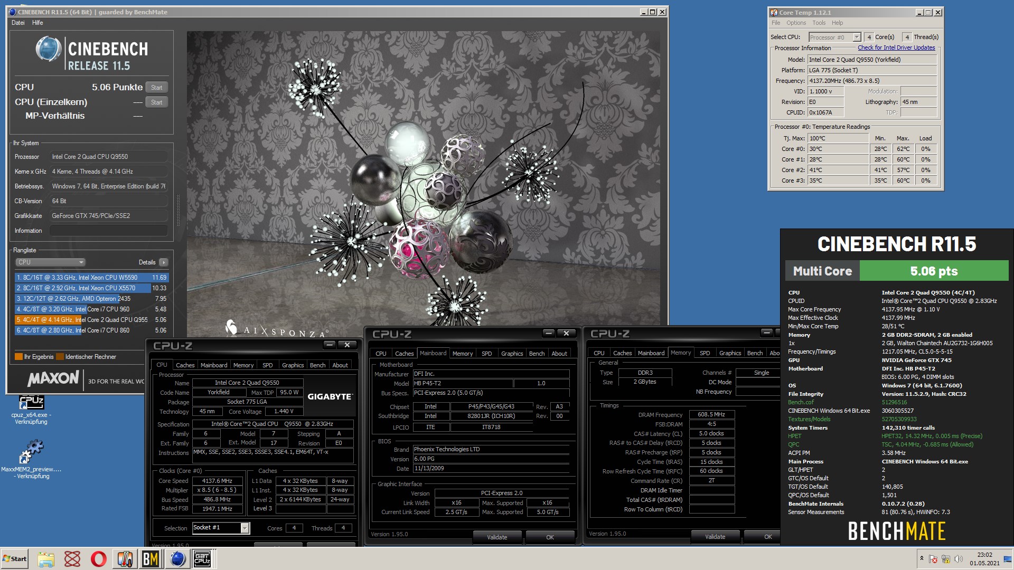The image size is (1014, 570).
Task: Select the Xeon W5590 ranking row
Action: pyautogui.click(x=91, y=278)
